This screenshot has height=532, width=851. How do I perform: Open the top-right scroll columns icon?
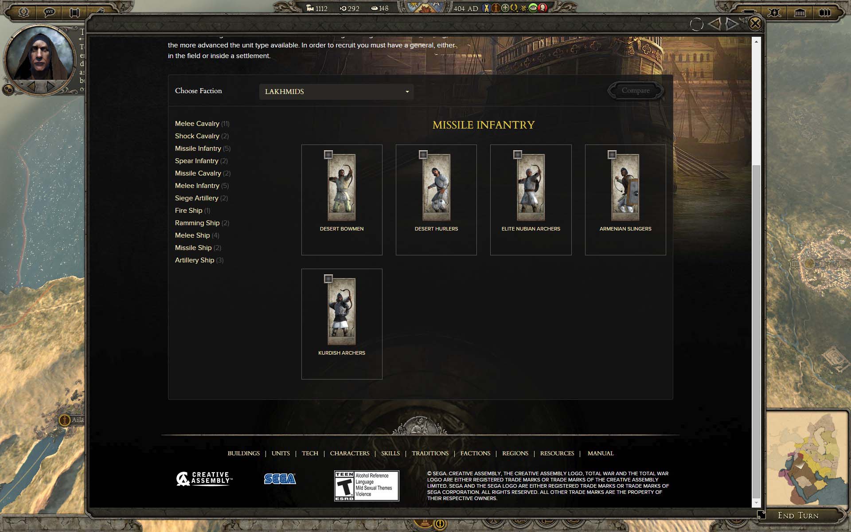(824, 12)
